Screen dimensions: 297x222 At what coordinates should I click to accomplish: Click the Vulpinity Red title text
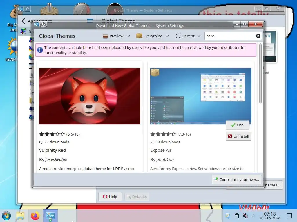click(x=52, y=150)
